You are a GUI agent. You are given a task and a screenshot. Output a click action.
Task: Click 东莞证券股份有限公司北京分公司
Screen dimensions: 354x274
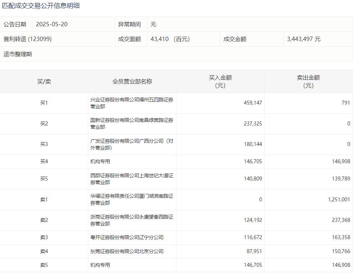point(127,251)
